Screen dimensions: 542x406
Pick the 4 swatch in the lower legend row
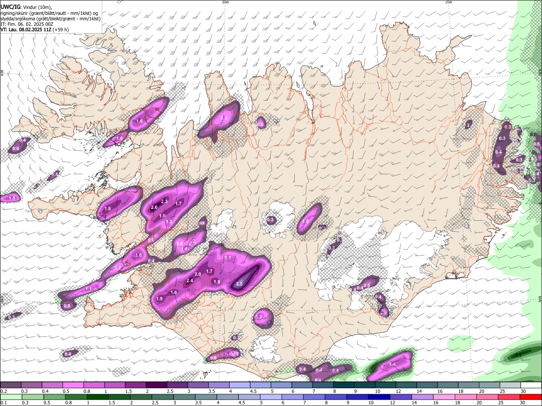click(x=227, y=397)
